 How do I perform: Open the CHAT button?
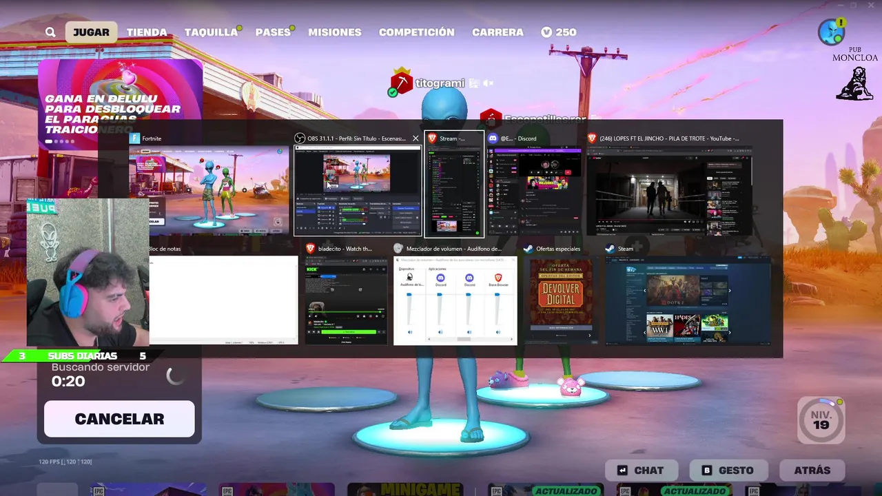pos(642,471)
